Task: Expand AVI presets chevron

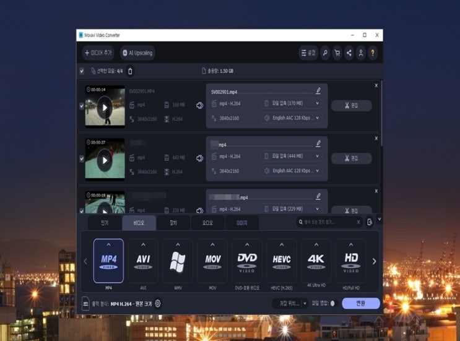Action: click(143, 244)
